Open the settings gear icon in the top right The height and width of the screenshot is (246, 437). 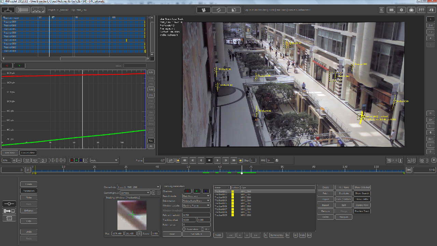[x=402, y=10]
